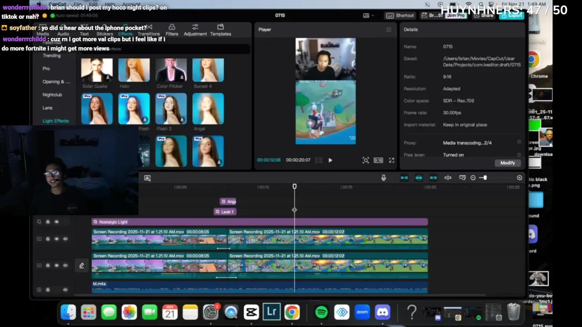Choose the Sunset 4 effect thumbnail

tap(208, 70)
